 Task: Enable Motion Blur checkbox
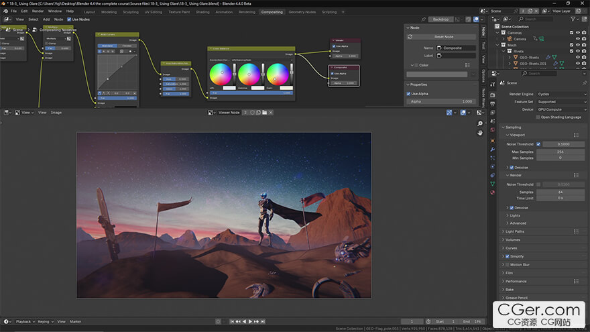(508, 265)
